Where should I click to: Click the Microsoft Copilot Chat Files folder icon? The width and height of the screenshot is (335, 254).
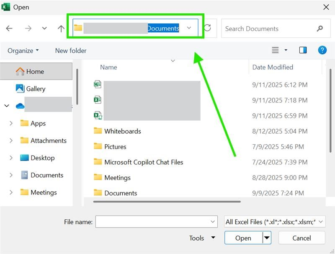(98, 162)
